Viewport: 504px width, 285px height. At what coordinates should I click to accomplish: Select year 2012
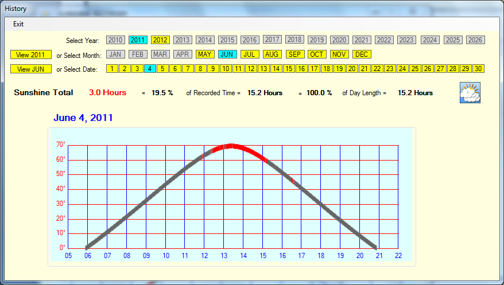click(160, 40)
